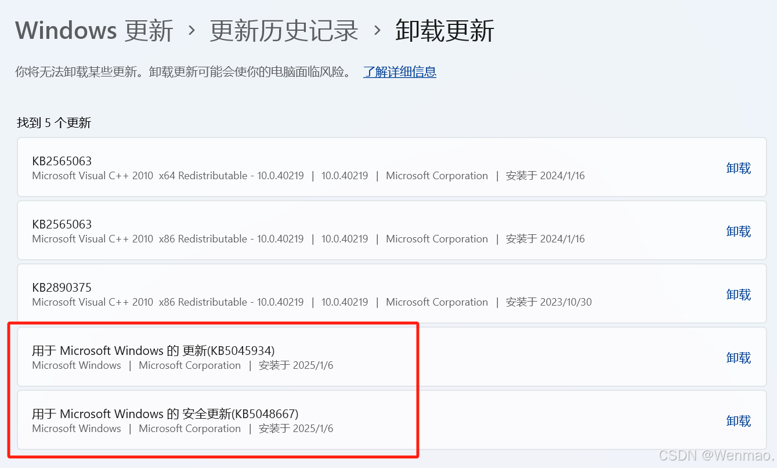
Task: Click 安装于 2024/1/16 in x86 KB2565063 row
Action: click(545, 239)
